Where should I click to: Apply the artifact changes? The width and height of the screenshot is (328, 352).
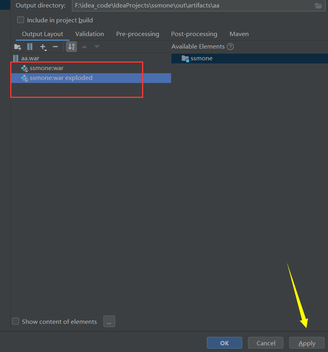[x=306, y=343]
